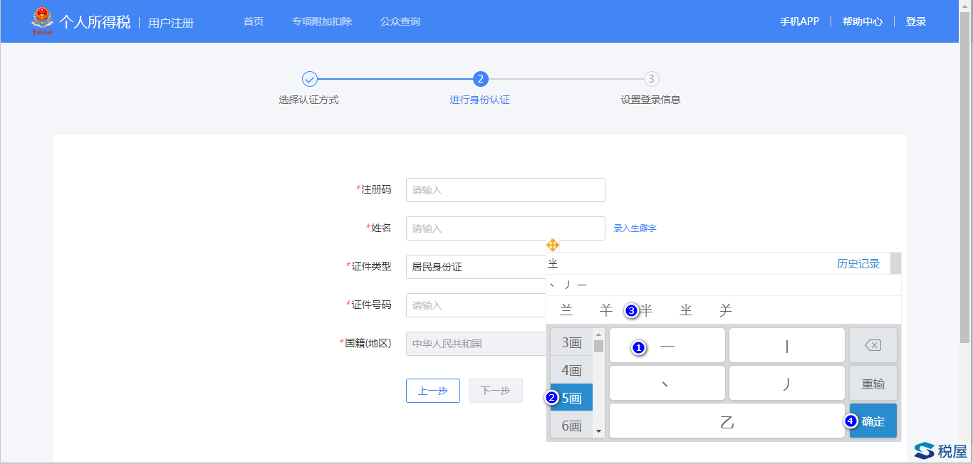
Task: Click the 姓名 input field
Action: coord(506,228)
